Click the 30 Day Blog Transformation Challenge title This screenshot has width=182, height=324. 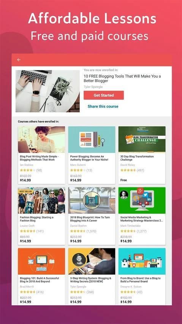tap(137, 158)
